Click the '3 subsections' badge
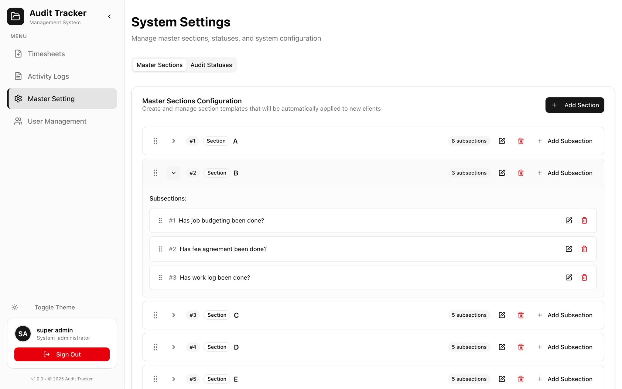 pos(469,173)
